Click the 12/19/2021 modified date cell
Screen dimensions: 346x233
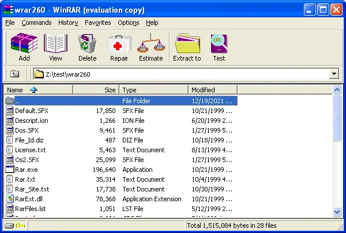(x=212, y=101)
